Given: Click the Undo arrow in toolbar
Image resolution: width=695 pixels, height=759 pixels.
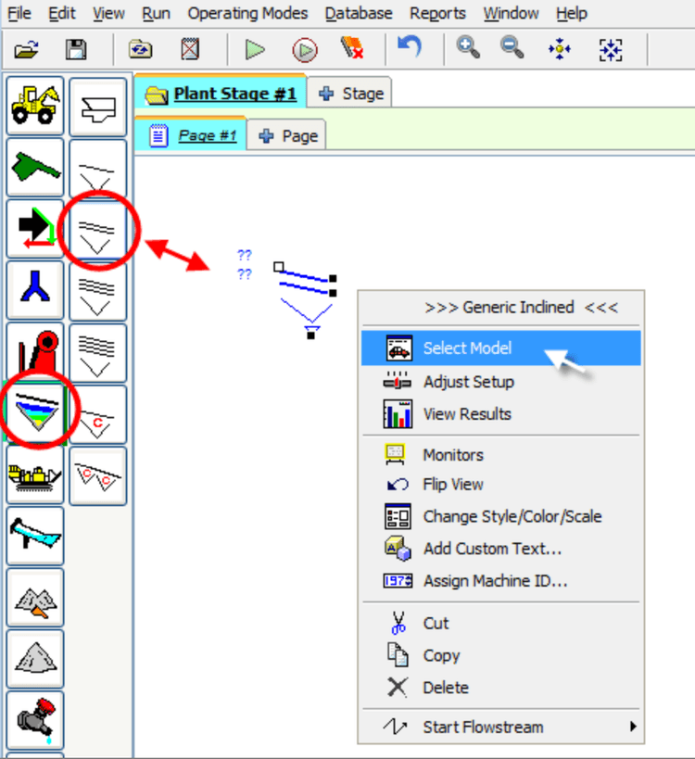Looking at the screenshot, I should tap(409, 48).
